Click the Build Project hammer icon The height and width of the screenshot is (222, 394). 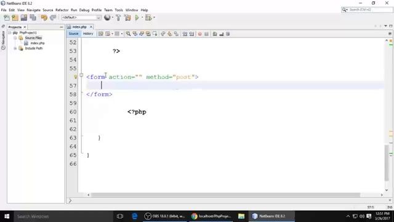[118, 18]
